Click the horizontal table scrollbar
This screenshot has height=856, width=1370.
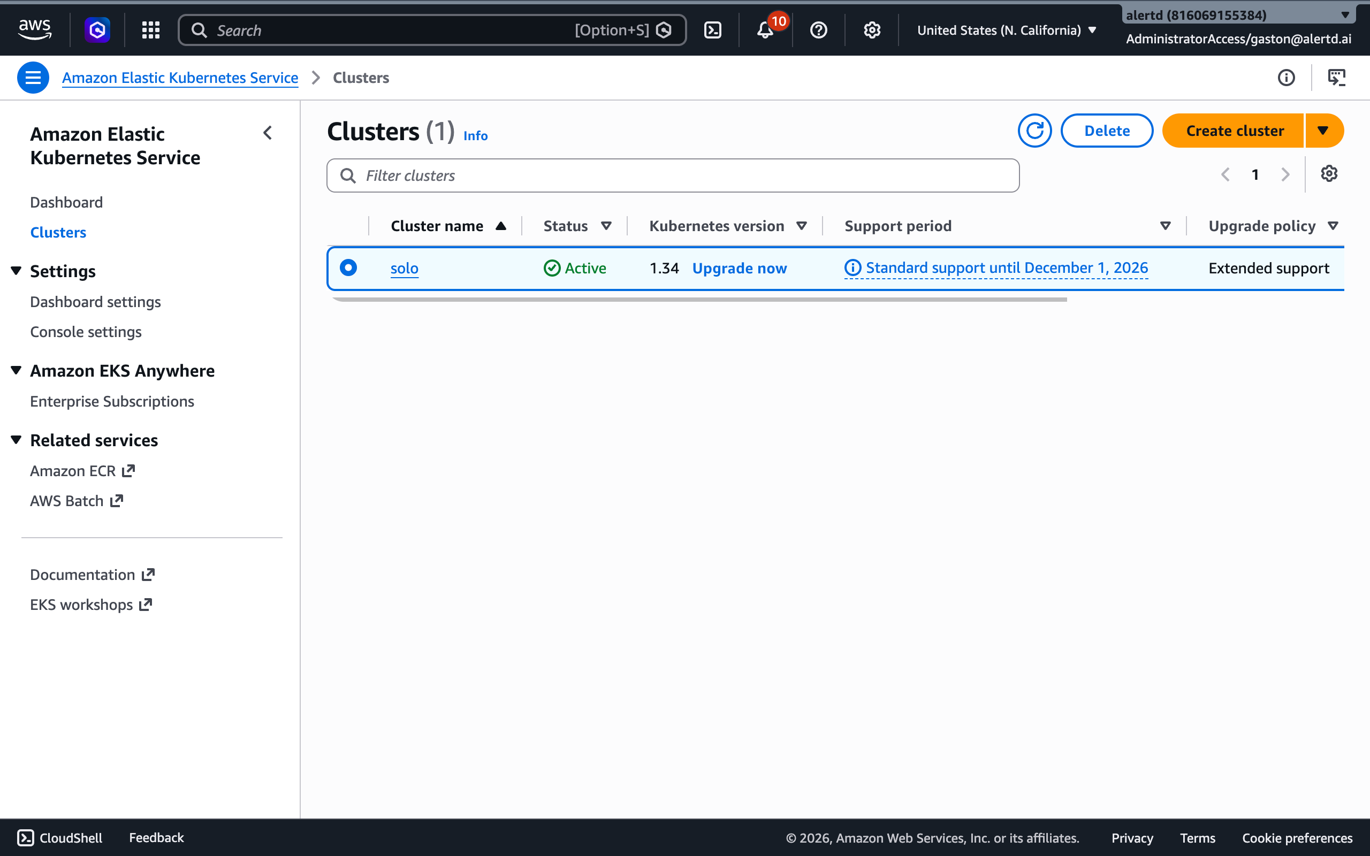coord(700,300)
